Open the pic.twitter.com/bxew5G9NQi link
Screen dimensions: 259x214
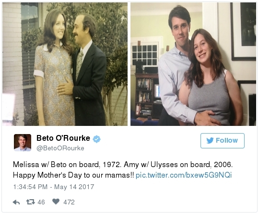pyautogui.click(x=184, y=175)
